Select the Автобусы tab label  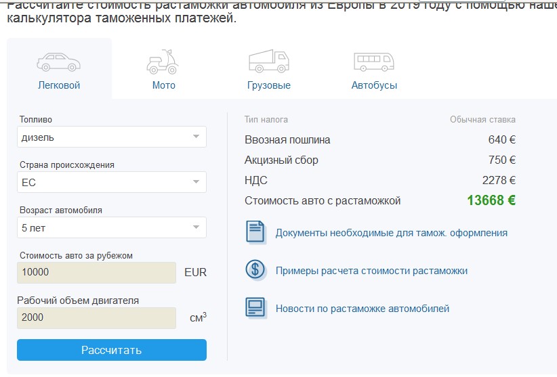374,85
